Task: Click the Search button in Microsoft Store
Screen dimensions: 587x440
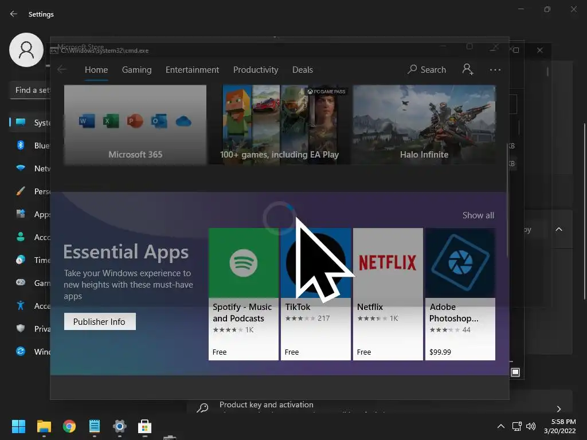Action: pos(426,69)
